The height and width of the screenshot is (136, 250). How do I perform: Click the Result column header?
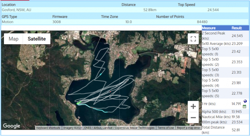coord(236,28)
